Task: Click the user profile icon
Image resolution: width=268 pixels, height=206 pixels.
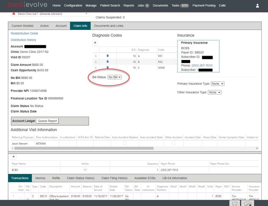Action: 257,6
